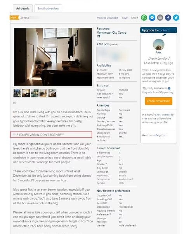Share the listing on Twitter
184x234 pixels.
[x=176, y=18]
